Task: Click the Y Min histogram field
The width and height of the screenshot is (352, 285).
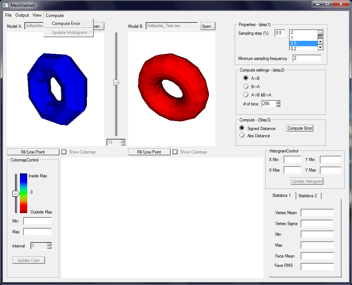Action: coord(330,160)
